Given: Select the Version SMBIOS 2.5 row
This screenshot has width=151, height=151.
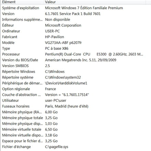Looking at the screenshot, I should tap(76, 66).
